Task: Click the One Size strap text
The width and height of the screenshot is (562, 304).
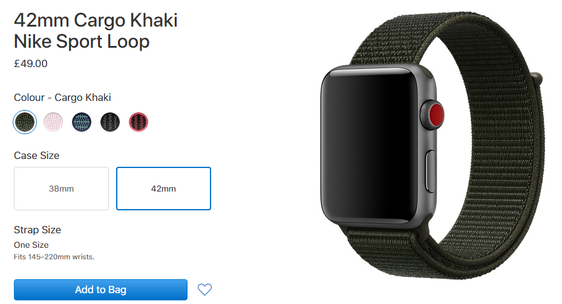Action: 31,245
